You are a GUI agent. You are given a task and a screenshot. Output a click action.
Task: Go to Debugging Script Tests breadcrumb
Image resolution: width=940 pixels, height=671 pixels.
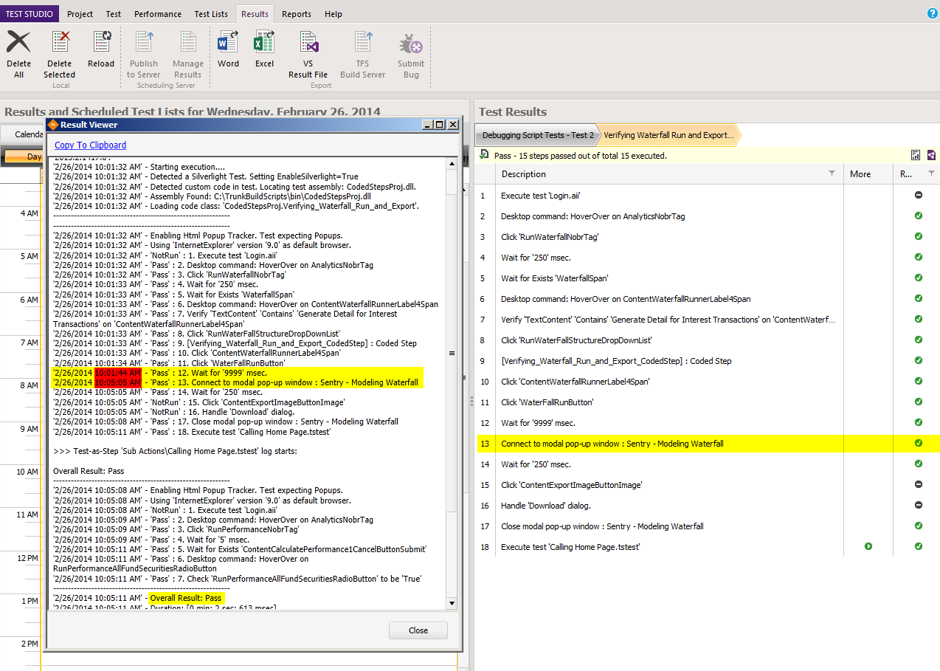[x=537, y=135]
